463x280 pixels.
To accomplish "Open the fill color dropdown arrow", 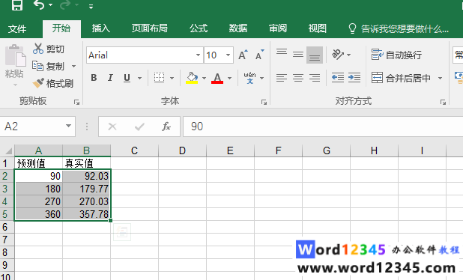I will (204, 78).
